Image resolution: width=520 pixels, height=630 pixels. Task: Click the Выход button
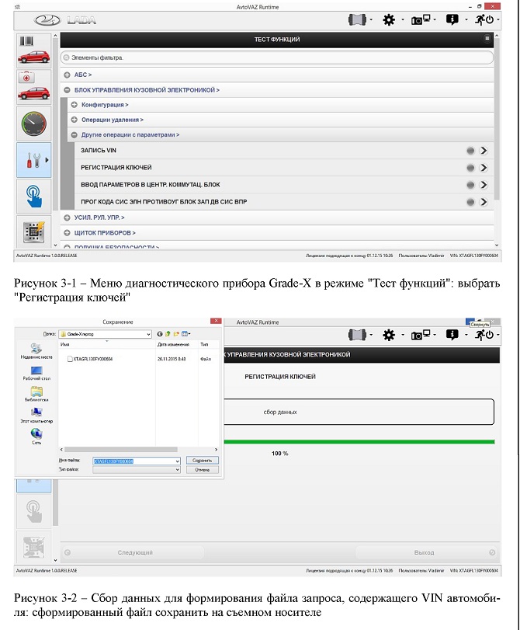pos(425,552)
